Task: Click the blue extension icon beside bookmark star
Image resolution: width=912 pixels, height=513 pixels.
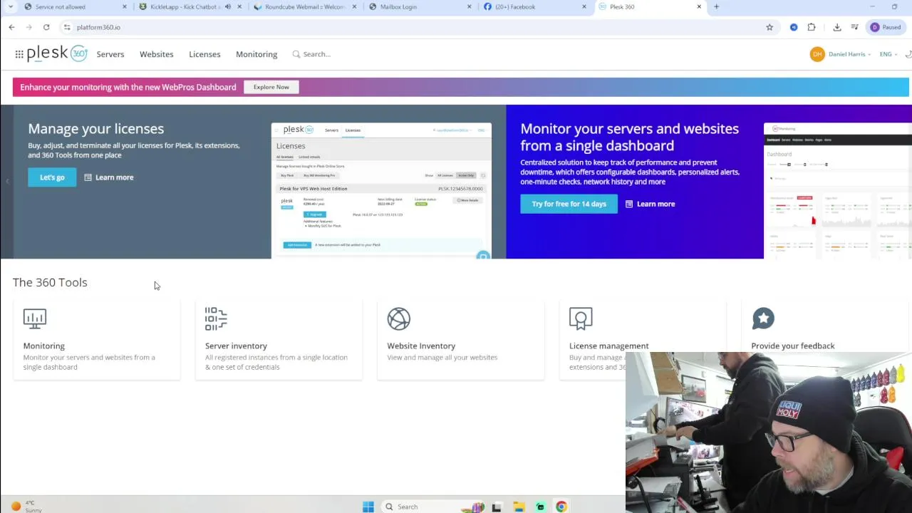Action: click(794, 27)
